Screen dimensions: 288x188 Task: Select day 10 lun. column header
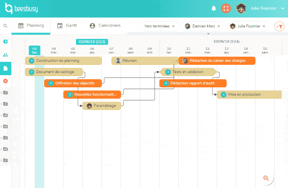[169, 51]
